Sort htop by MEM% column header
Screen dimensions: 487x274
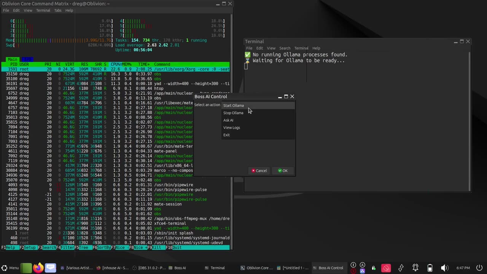[x=126, y=64]
